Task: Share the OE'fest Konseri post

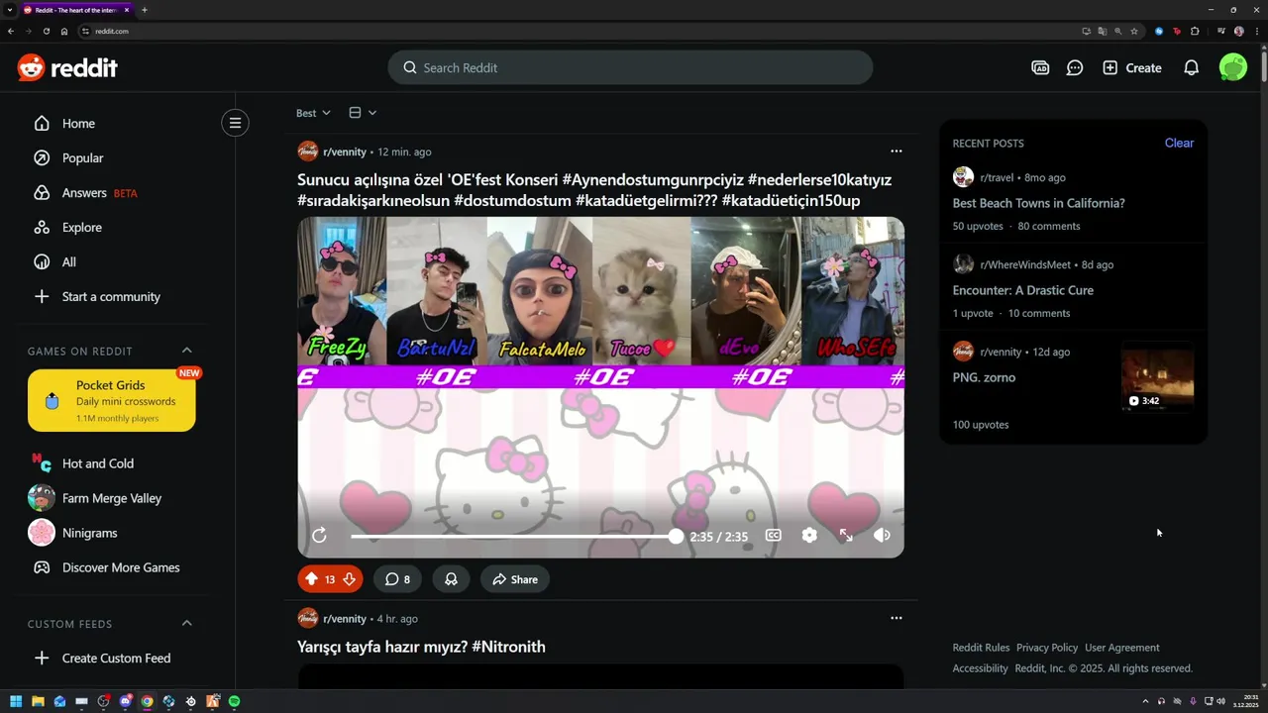Action: point(515,579)
